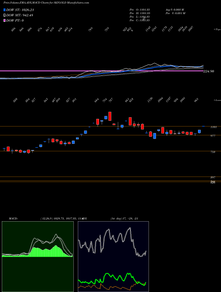Open the green MACD histogram panel
The image size is (221, 292).
point(38,257)
